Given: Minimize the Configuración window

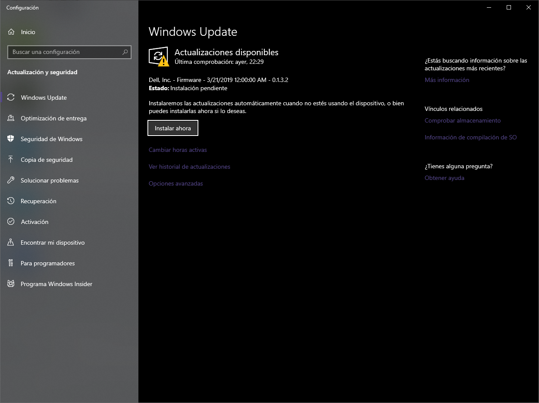Looking at the screenshot, I should tap(489, 7).
